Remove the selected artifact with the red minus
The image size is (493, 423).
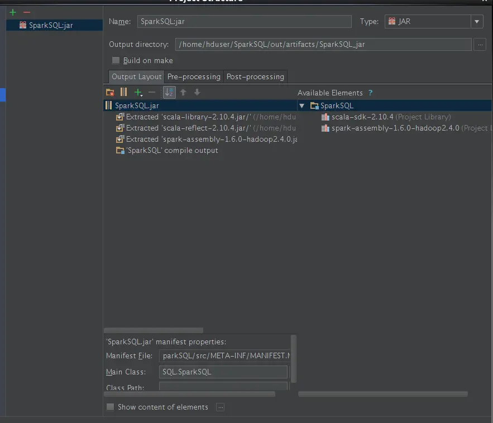click(x=27, y=12)
